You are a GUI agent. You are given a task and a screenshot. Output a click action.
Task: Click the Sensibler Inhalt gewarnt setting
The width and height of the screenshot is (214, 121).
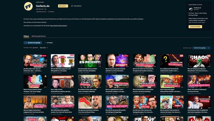coord(31,48)
